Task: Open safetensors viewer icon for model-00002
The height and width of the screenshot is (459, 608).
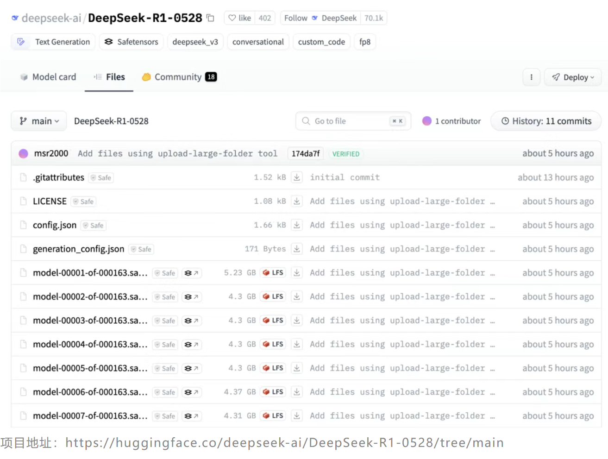Action: [191, 297]
